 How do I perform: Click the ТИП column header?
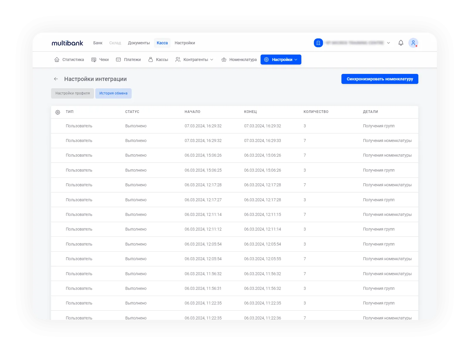click(70, 112)
